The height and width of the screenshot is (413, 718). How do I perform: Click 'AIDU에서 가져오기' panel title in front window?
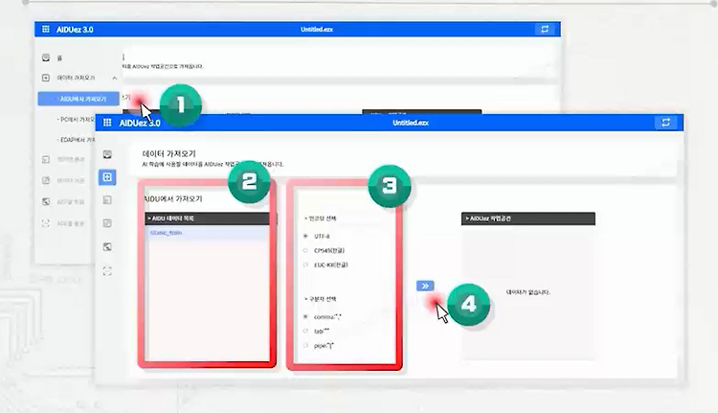(x=173, y=198)
